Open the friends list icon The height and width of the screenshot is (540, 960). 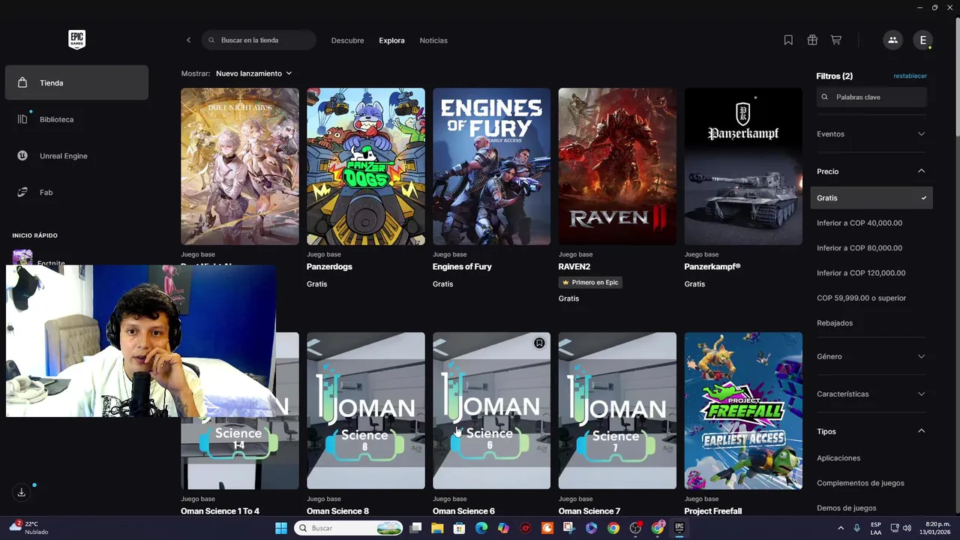(892, 40)
